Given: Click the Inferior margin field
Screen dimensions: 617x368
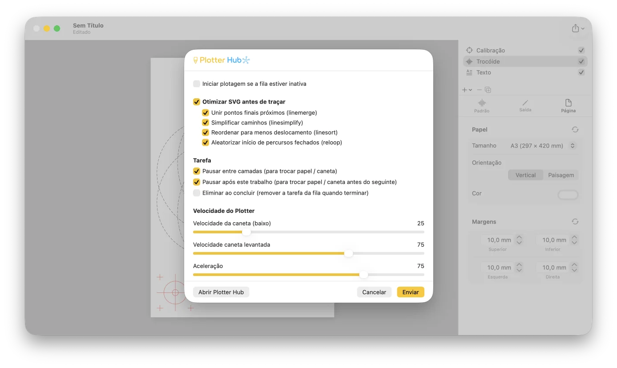Looking at the screenshot, I should pyautogui.click(x=552, y=240).
